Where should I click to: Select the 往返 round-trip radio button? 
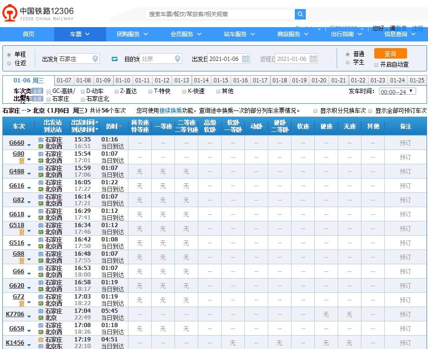click(9, 63)
